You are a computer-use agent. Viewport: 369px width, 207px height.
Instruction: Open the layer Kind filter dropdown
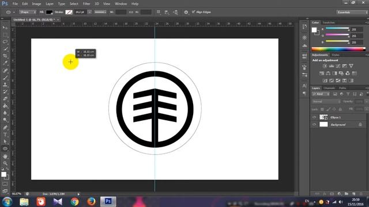[x=321, y=94]
